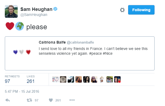View the 261 likes list

(x=31, y=79)
